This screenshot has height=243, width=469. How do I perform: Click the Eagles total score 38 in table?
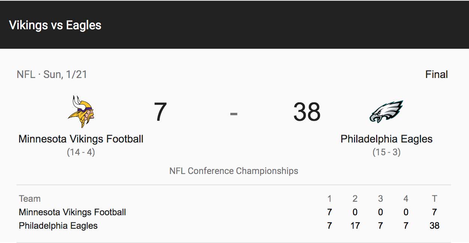(435, 226)
